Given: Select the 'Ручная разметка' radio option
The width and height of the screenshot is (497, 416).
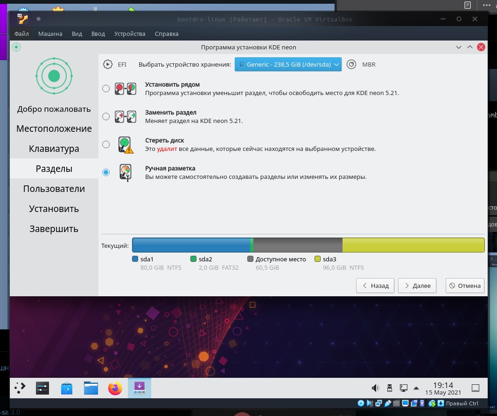Looking at the screenshot, I should click(x=106, y=172).
